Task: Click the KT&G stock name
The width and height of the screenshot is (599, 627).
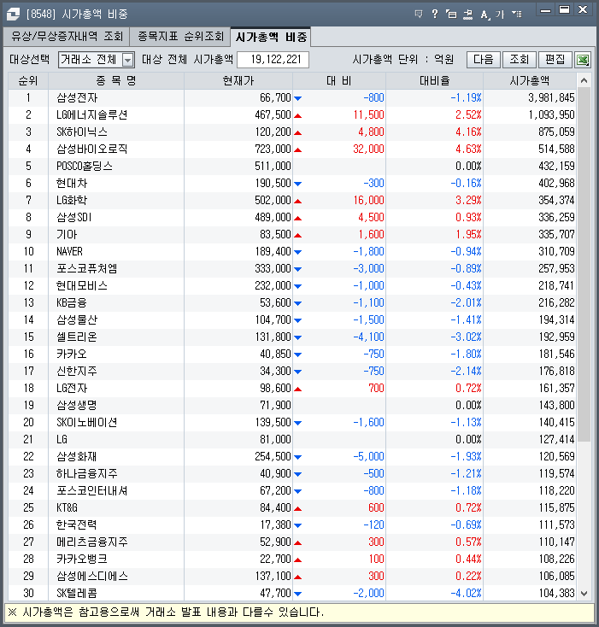Action: coord(67,508)
